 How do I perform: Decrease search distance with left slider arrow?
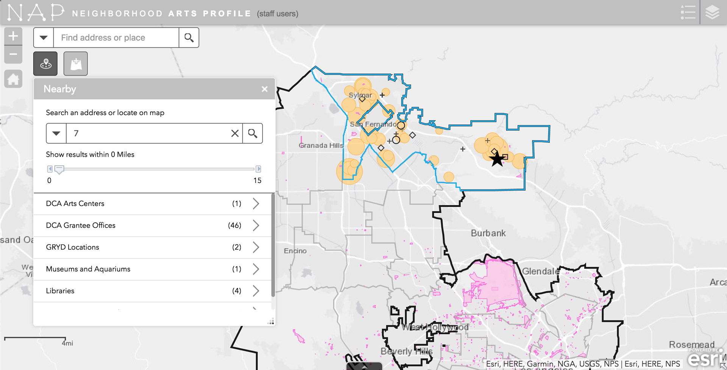coord(50,169)
